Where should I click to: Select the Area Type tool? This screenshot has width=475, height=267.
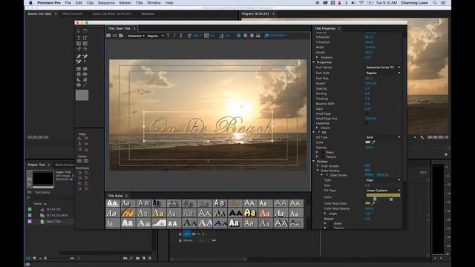(x=79, y=43)
